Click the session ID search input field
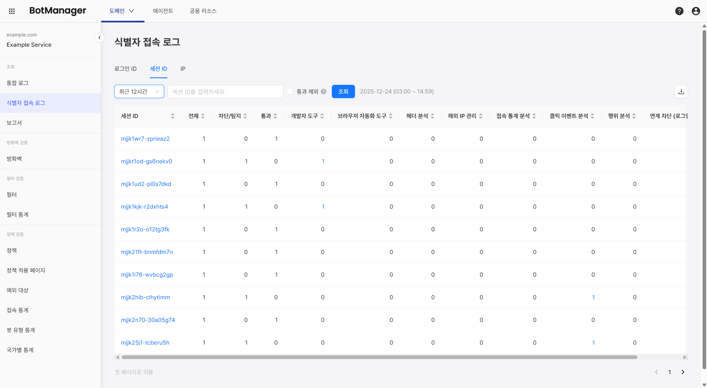Image resolution: width=707 pixels, height=388 pixels. (225, 91)
